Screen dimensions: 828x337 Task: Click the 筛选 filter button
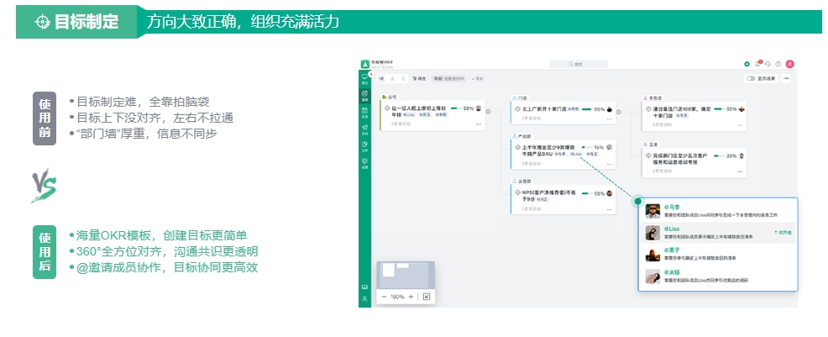(x=419, y=78)
